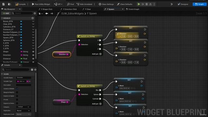Uncheck the Instance Editable checkbox
The height and width of the screenshot is (117, 208).
[x=17, y=89]
